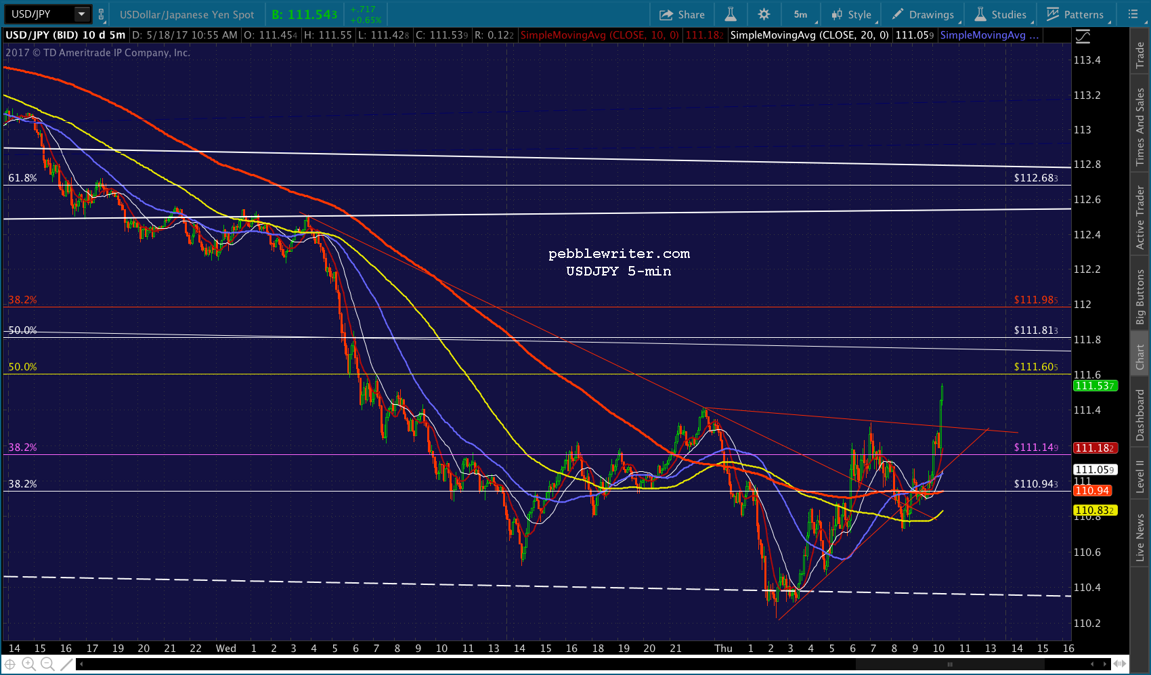The height and width of the screenshot is (675, 1151).
Task: Open the Studies menu
Action: point(1001,14)
